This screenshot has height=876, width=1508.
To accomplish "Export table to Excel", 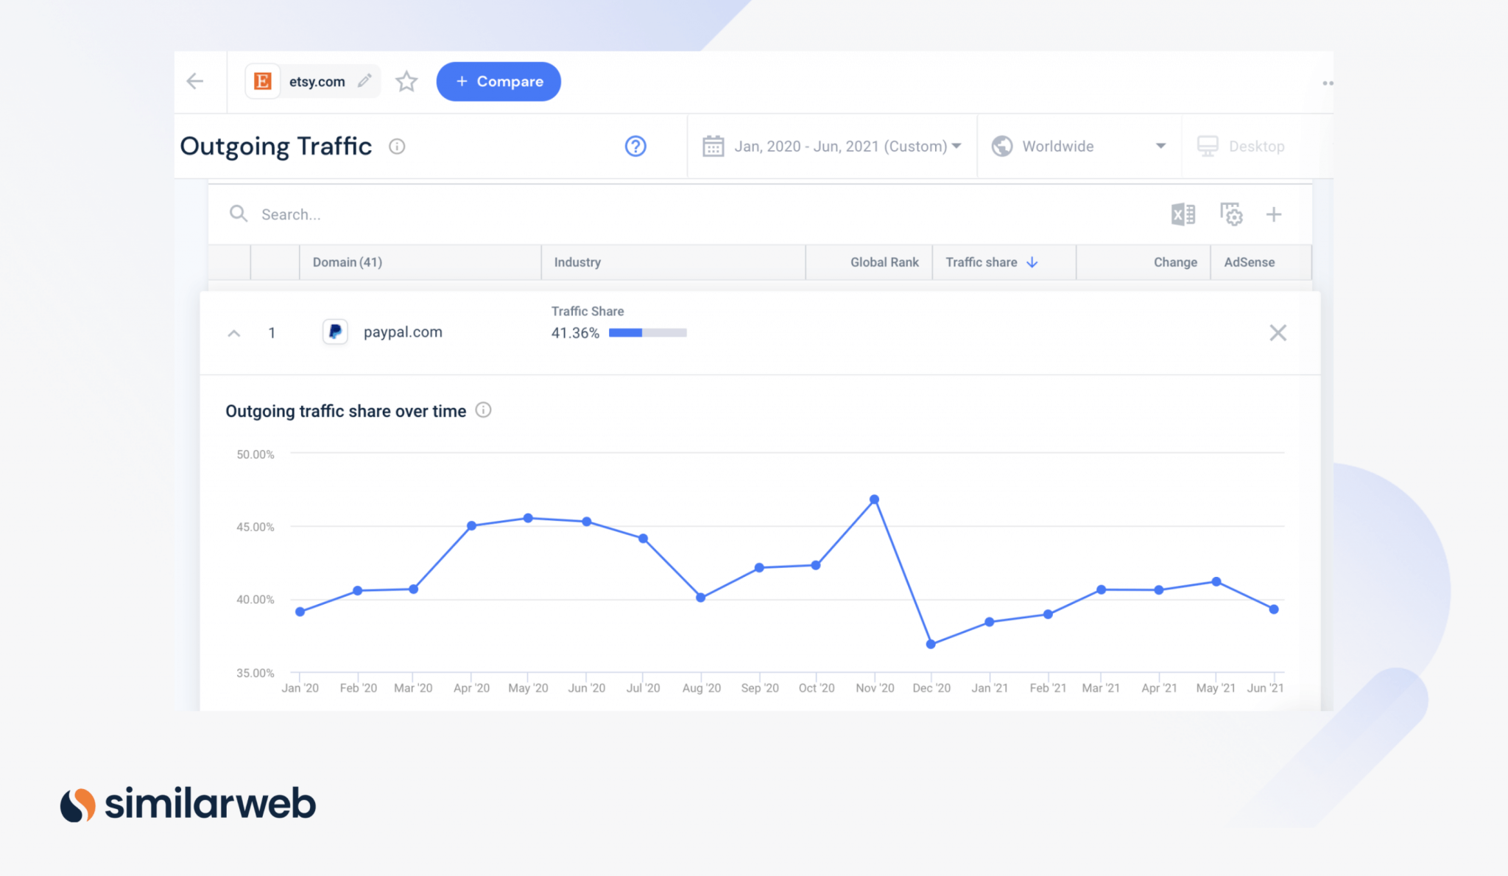I will (1183, 214).
